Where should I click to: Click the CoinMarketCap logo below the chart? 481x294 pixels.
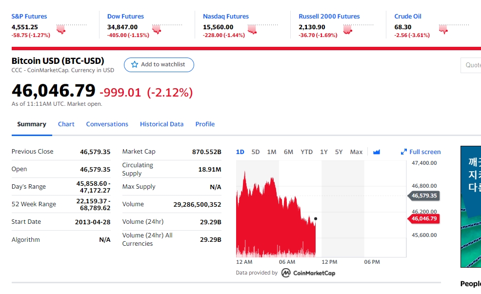click(x=308, y=273)
